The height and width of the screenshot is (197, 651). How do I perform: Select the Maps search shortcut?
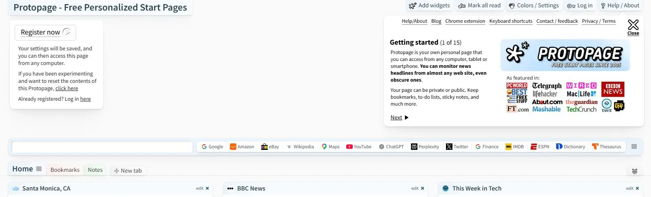pos(330,147)
